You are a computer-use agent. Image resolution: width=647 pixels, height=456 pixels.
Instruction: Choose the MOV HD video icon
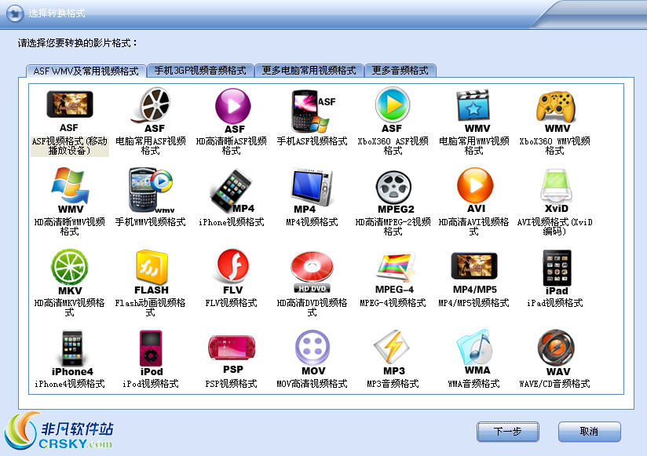(313, 352)
